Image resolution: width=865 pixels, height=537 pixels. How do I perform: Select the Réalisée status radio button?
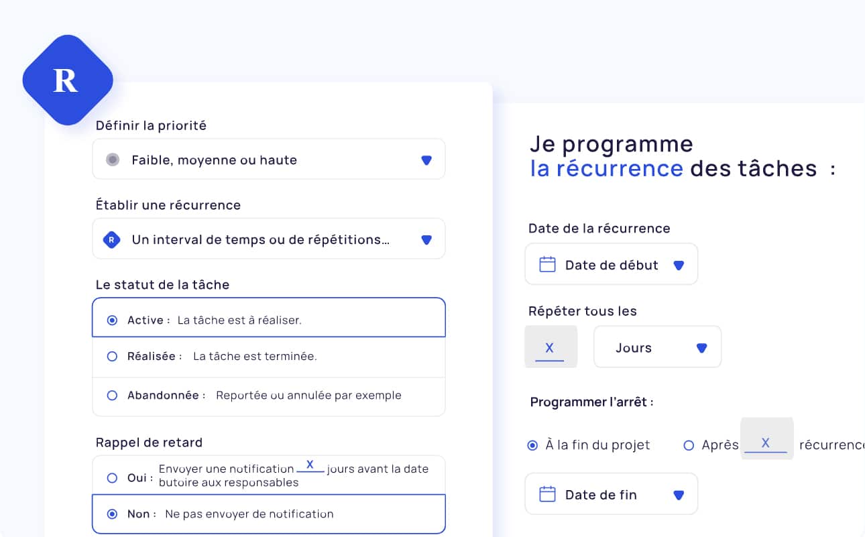[112, 357]
